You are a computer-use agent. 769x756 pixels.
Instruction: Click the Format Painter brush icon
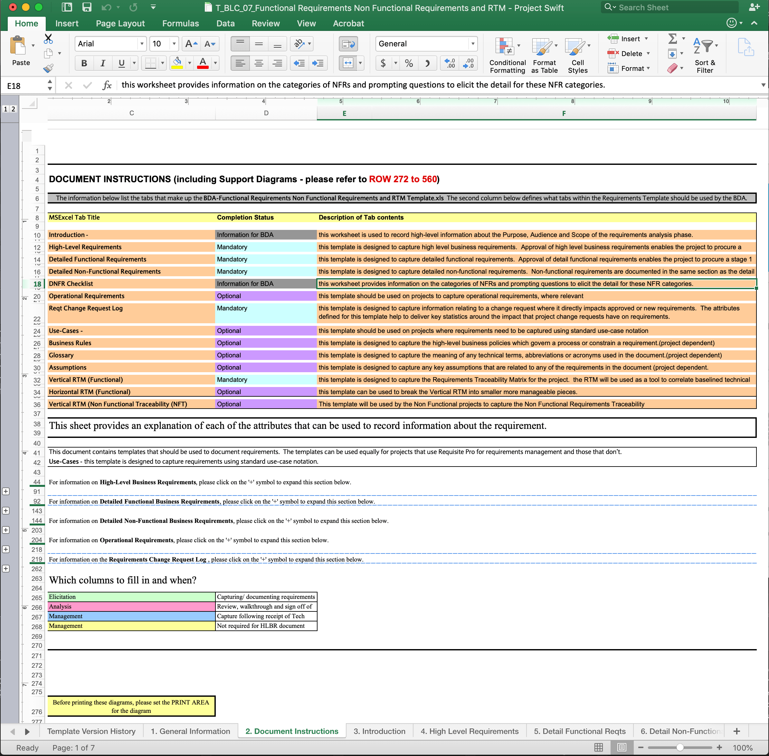pos(48,68)
